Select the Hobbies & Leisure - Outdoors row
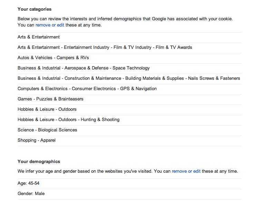The image size is (263, 204). click(x=130, y=110)
